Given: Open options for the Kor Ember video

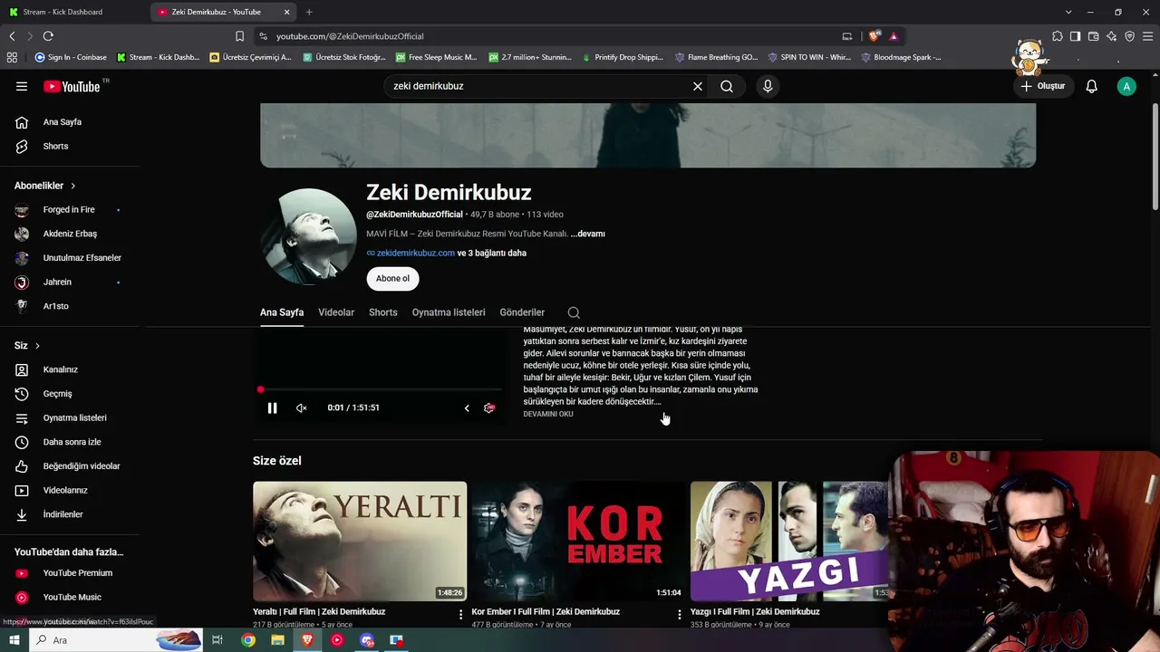Looking at the screenshot, I should click(x=680, y=614).
